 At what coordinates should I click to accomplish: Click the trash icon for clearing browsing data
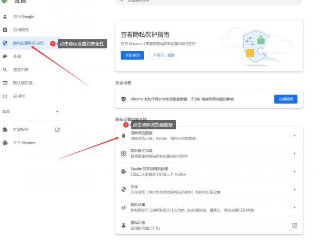pyautogui.click(x=124, y=136)
